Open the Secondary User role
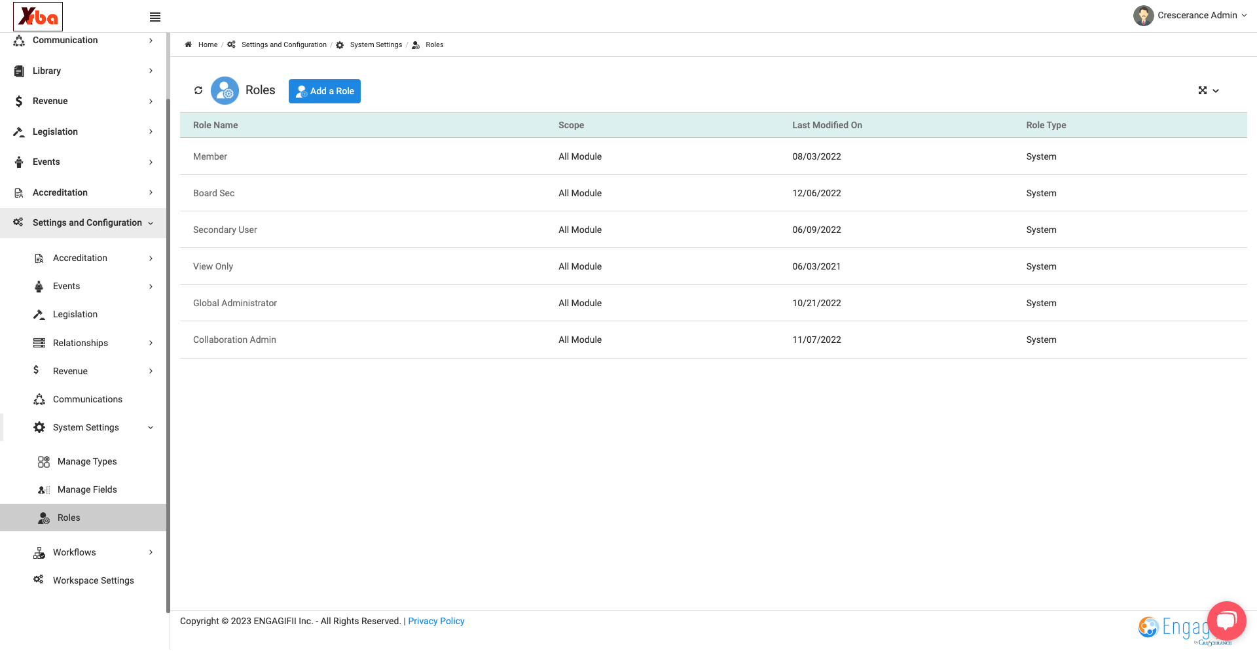This screenshot has height=651, width=1257. [225, 230]
